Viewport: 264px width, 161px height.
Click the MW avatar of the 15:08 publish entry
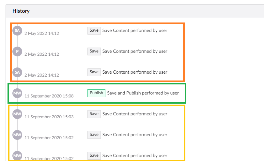[x=17, y=93]
